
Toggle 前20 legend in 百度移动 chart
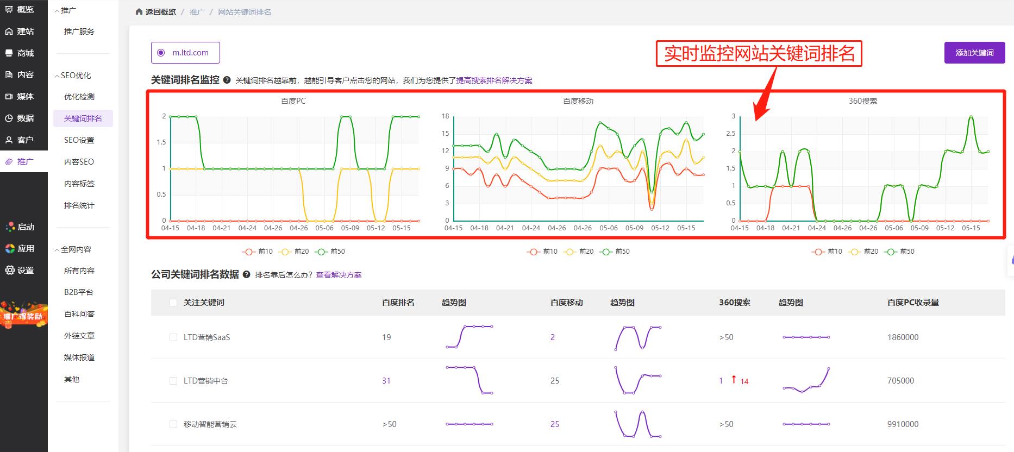pyautogui.click(x=578, y=252)
